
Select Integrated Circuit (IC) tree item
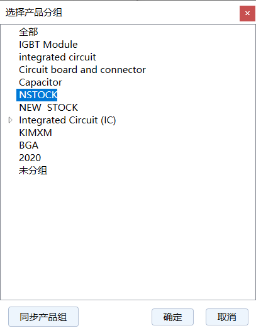67,120
